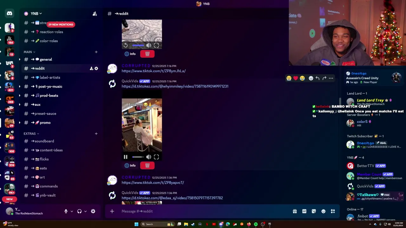The width and height of the screenshot is (406, 228).
Task: Open Windows Start menu
Action: (x=136, y=224)
